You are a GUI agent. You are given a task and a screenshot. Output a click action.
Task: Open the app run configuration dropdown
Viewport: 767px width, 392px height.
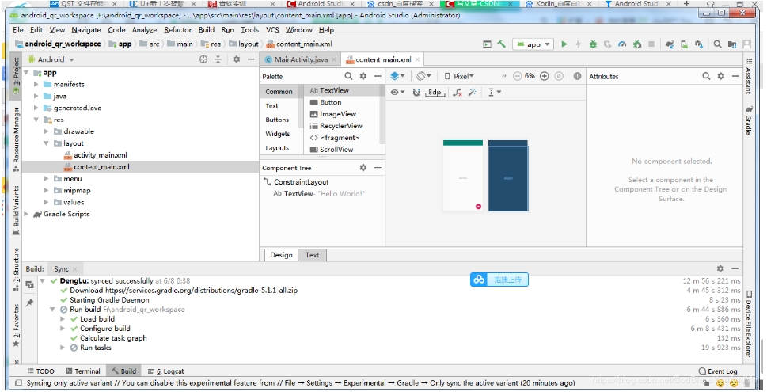click(x=534, y=44)
